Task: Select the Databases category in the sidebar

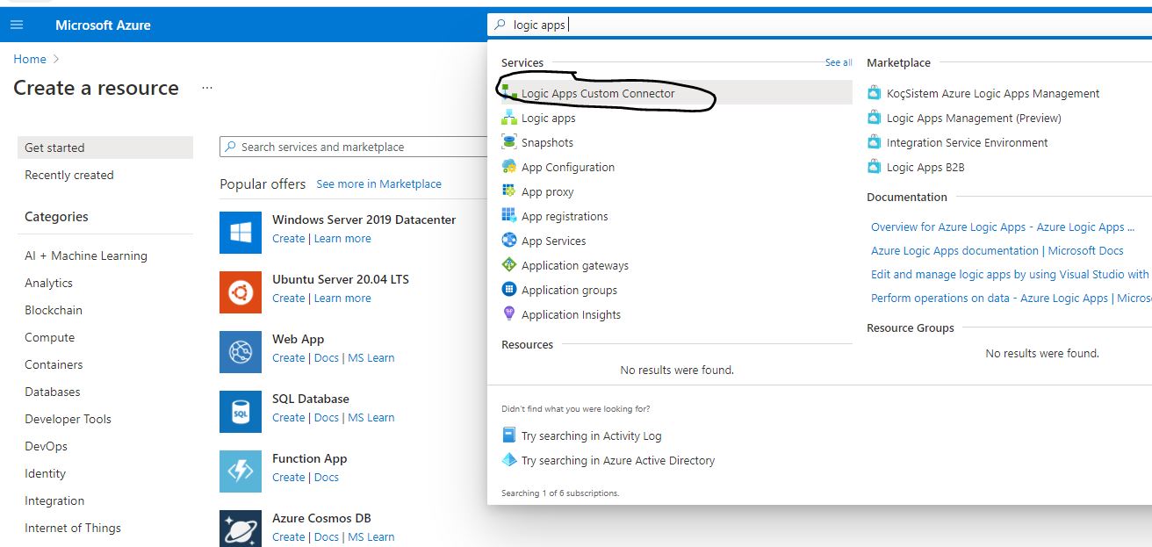Action: 52,392
